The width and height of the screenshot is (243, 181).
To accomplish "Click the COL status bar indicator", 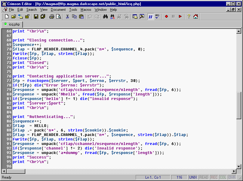I will 223,177.
